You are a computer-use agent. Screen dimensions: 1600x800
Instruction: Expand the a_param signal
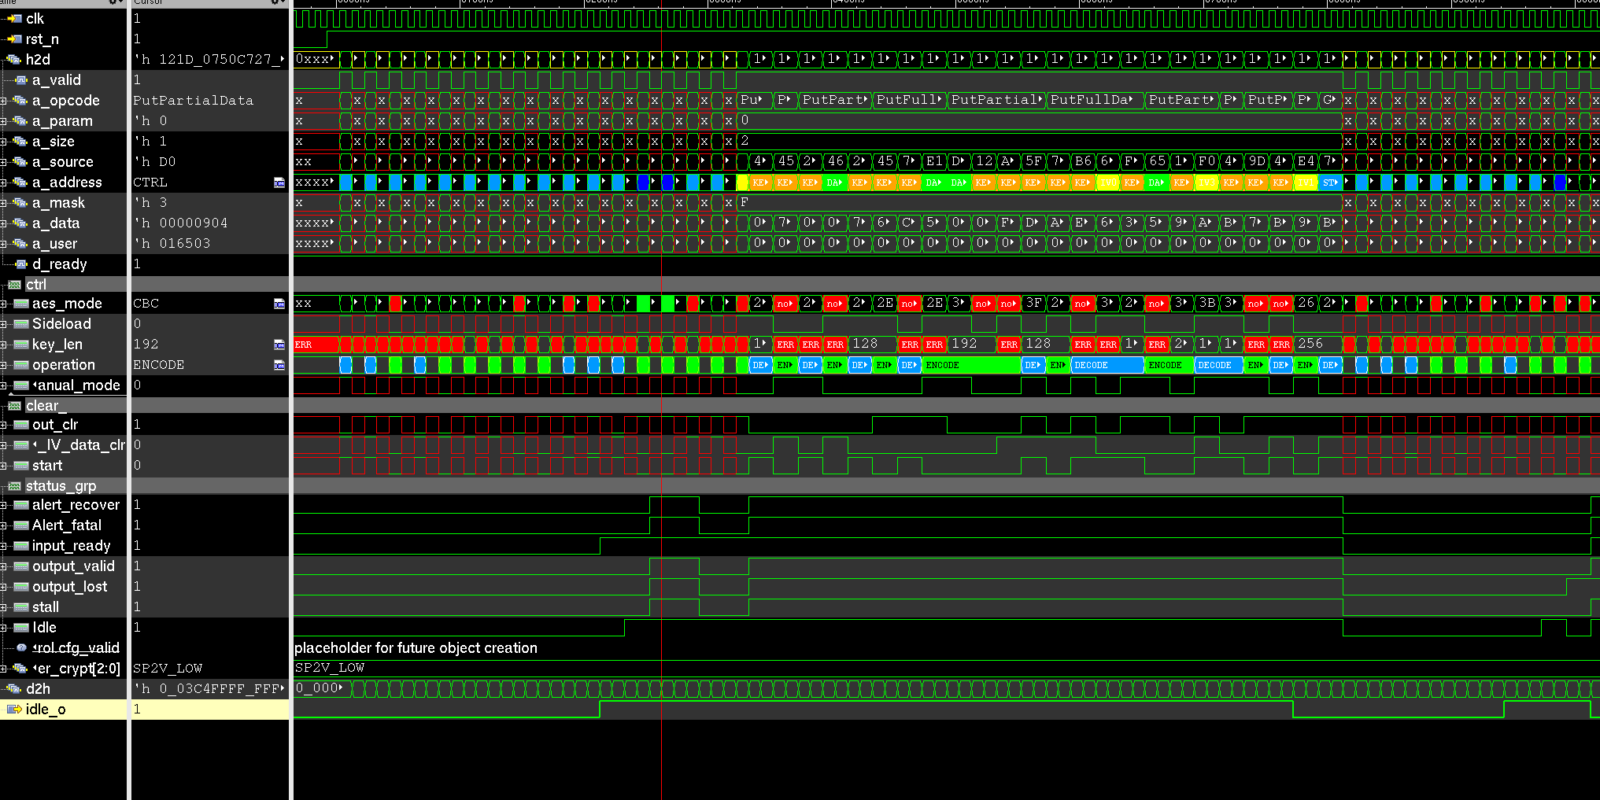point(4,120)
